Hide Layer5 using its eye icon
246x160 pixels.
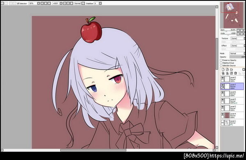223,99
